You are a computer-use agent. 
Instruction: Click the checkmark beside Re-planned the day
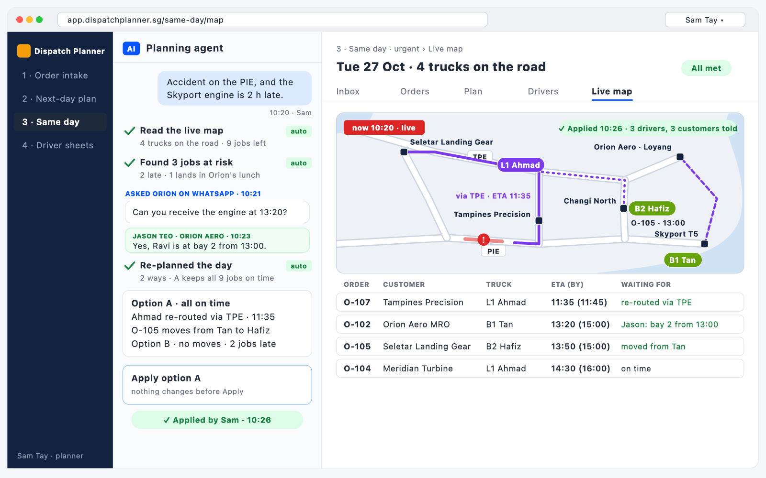(x=129, y=266)
